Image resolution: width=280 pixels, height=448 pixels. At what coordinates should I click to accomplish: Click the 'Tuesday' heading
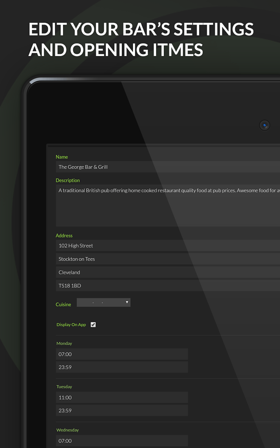pyautogui.click(x=64, y=387)
